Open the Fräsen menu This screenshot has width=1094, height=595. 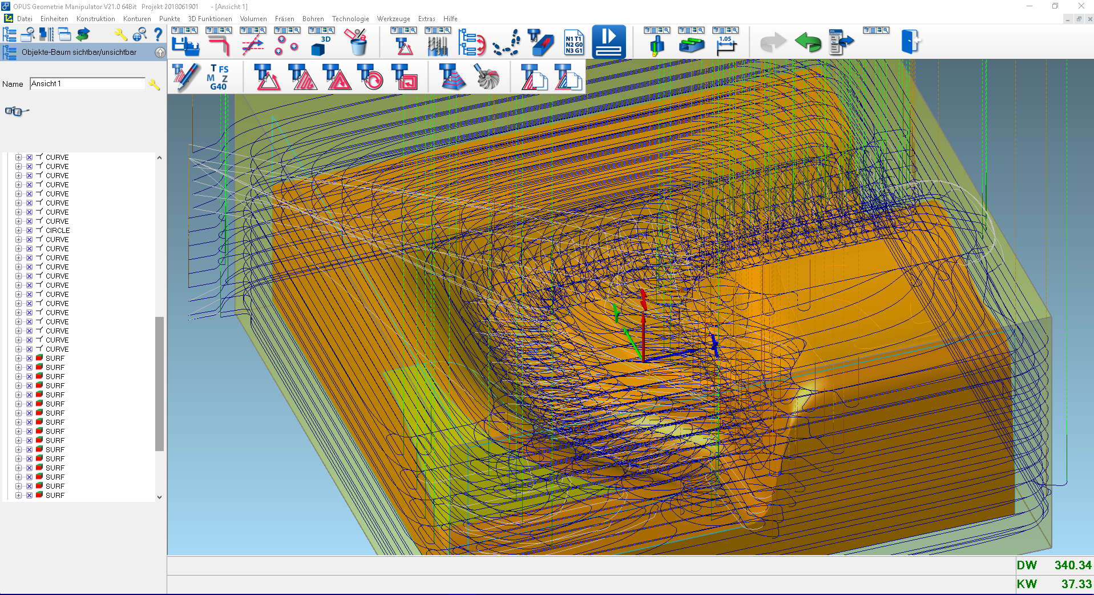pos(284,19)
